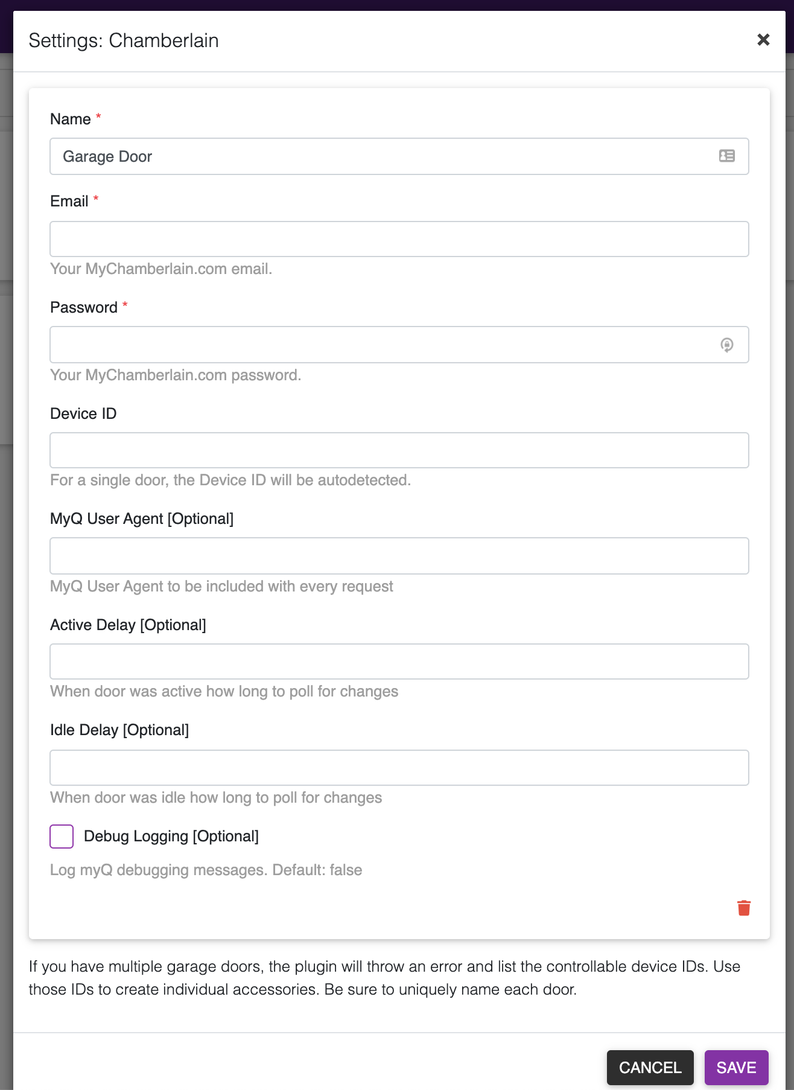Save the Chamberlain settings
Viewport: 794px width, 1090px height.
coord(736,1067)
